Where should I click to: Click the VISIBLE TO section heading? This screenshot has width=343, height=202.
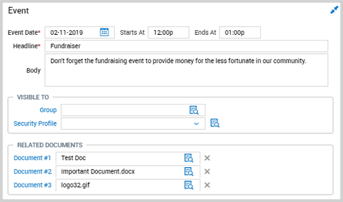[33, 97]
